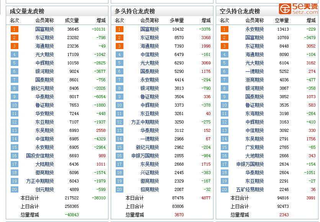320x222 pixels.
Task: Select the -10131 change value
Action: pos(98,29)
